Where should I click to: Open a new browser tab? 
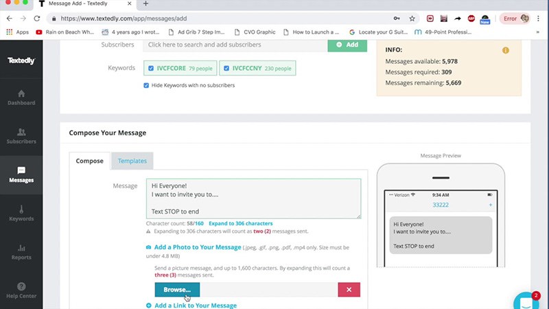(x=145, y=3)
